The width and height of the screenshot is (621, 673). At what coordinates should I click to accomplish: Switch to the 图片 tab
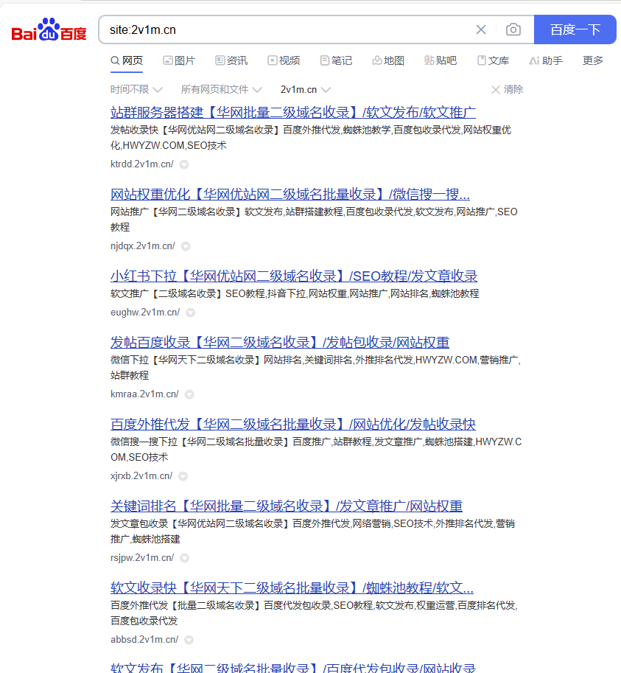pos(179,60)
